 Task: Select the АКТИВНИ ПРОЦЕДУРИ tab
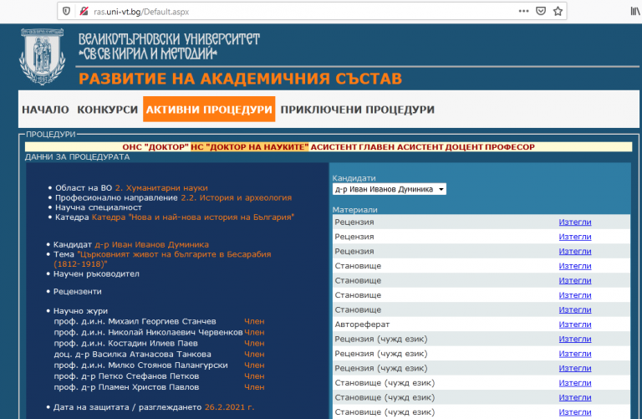click(208, 110)
